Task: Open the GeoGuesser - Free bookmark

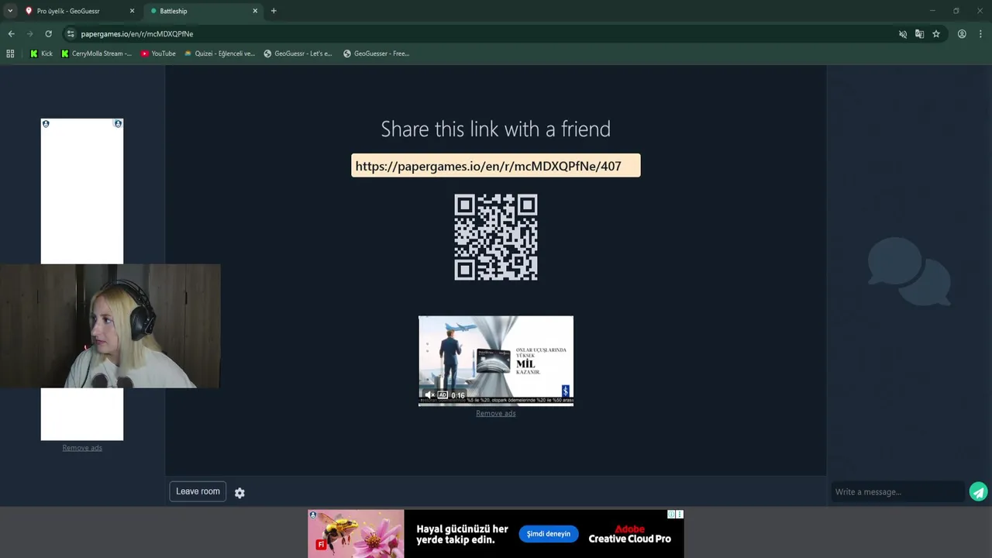Action: 376,53
